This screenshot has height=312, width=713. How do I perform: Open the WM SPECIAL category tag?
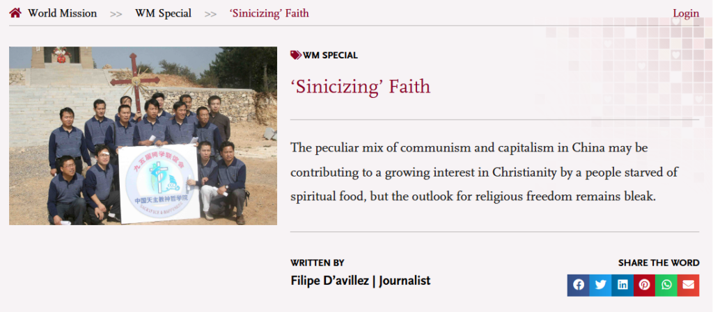(x=331, y=56)
